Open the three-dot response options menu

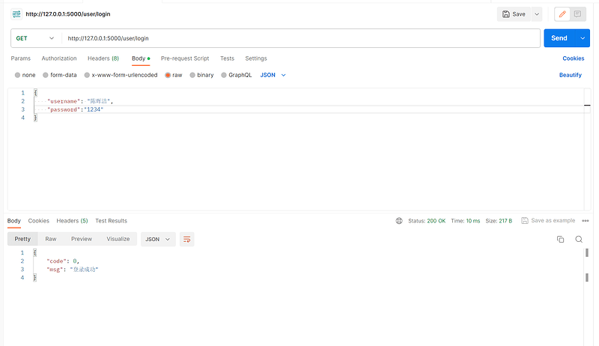pyautogui.click(x=586, y=221)
